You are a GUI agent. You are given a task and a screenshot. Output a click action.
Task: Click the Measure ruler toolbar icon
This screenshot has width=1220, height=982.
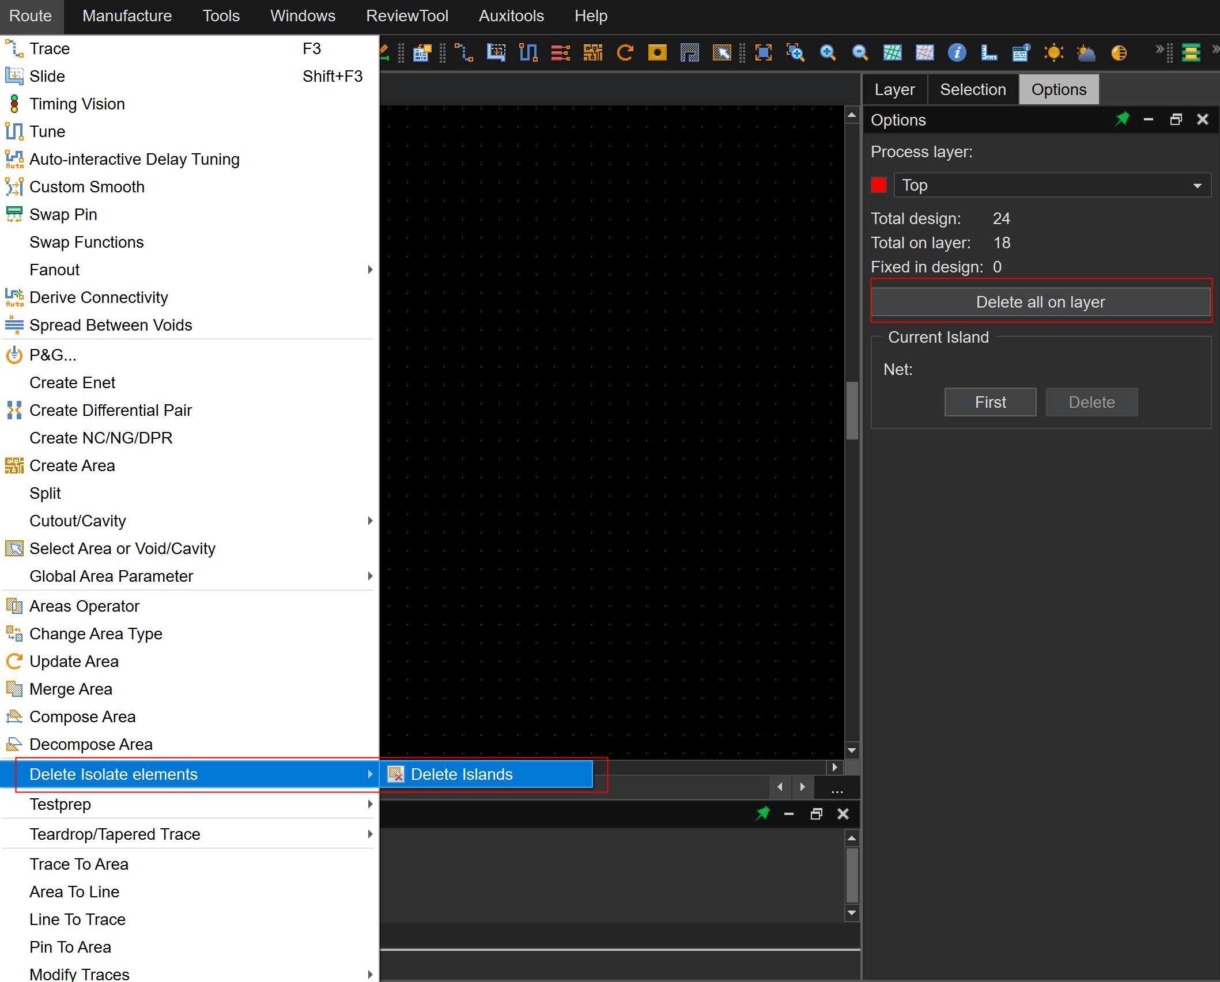coord(989,53)
